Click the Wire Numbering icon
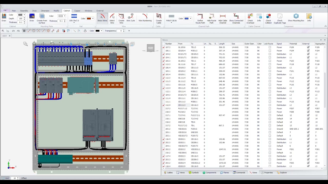The width and height of the screenshot is (328, 184). 145,18
